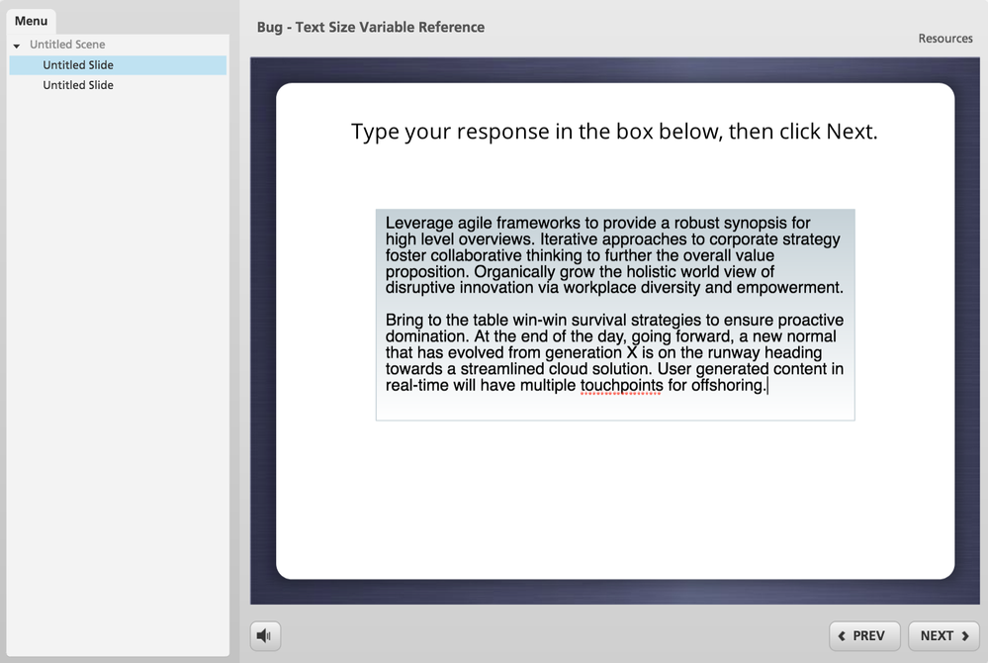
Task: Click the misspelled word "touchpoints"
Action: tap(621, 385)
